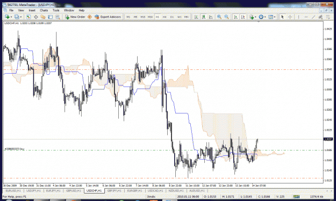Select the candlestick chart type icon
The image size is (336, 201).
[203, 17]
